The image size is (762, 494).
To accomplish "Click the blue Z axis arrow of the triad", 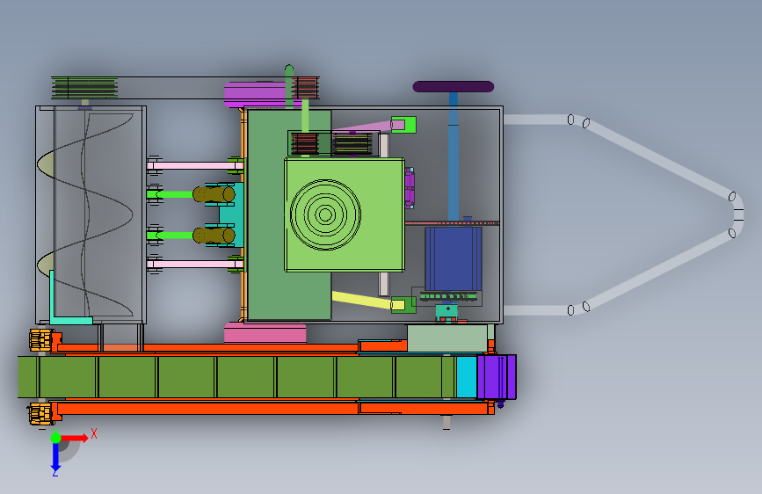I will (55, 457).
